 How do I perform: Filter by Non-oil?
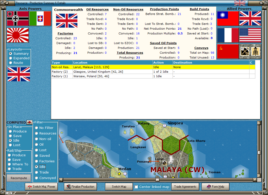43,139
